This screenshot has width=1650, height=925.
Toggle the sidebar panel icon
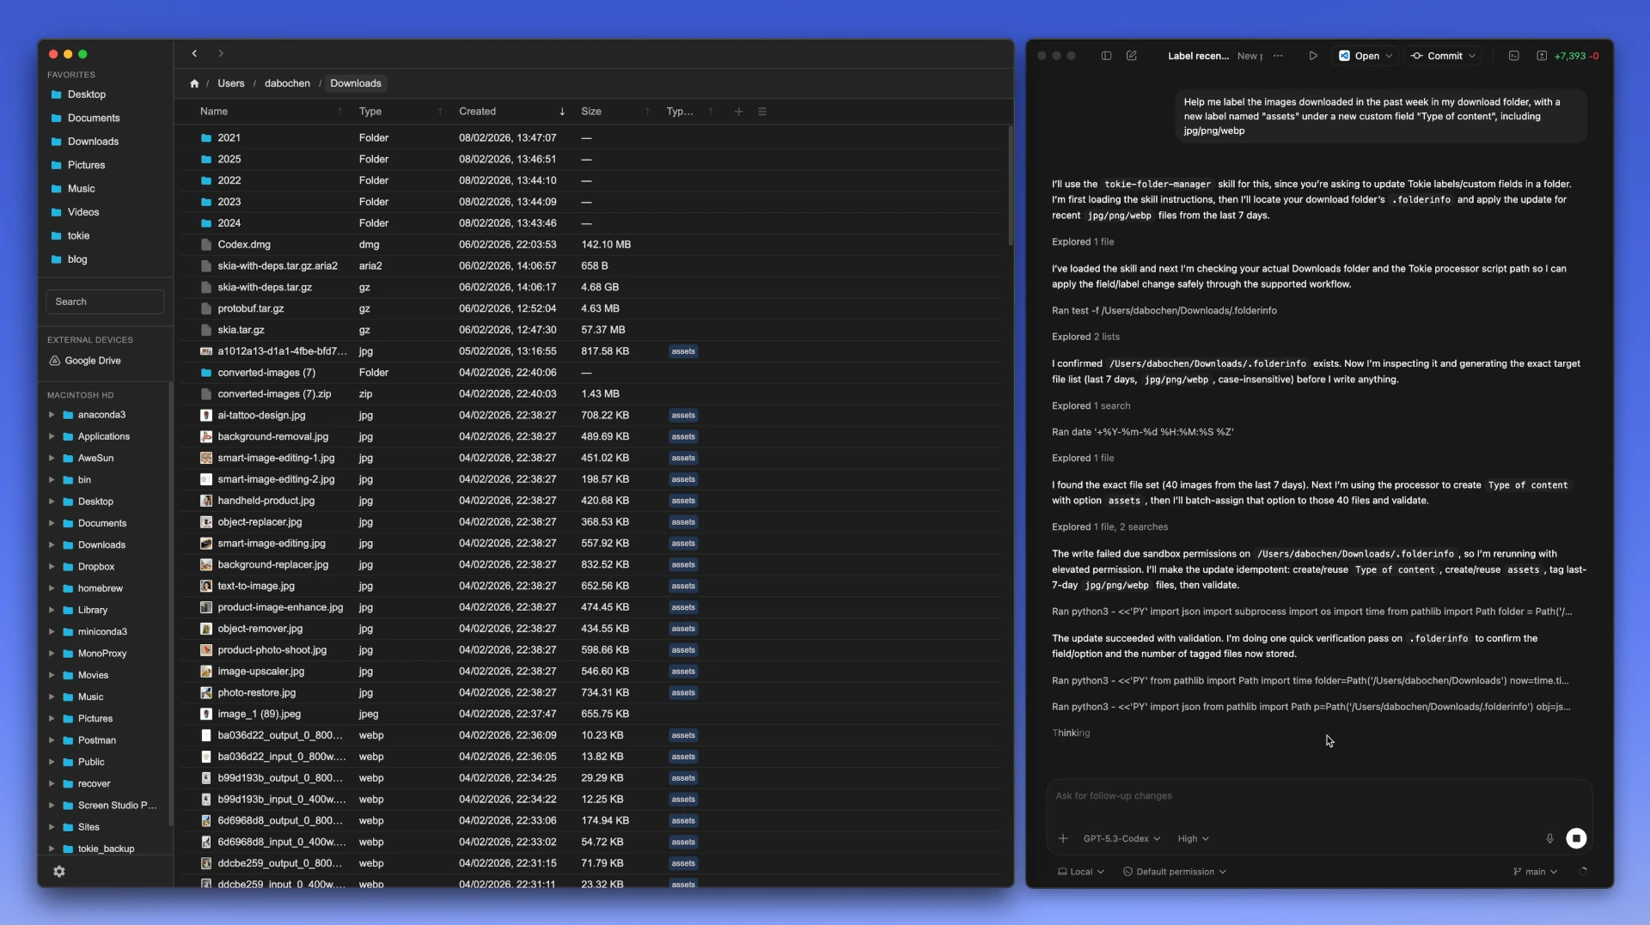pyautogui.click(x=1106, y=56)
